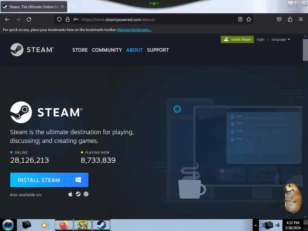
Task: Click the volume speaker tray icon
Action: [x=278, y=225]
